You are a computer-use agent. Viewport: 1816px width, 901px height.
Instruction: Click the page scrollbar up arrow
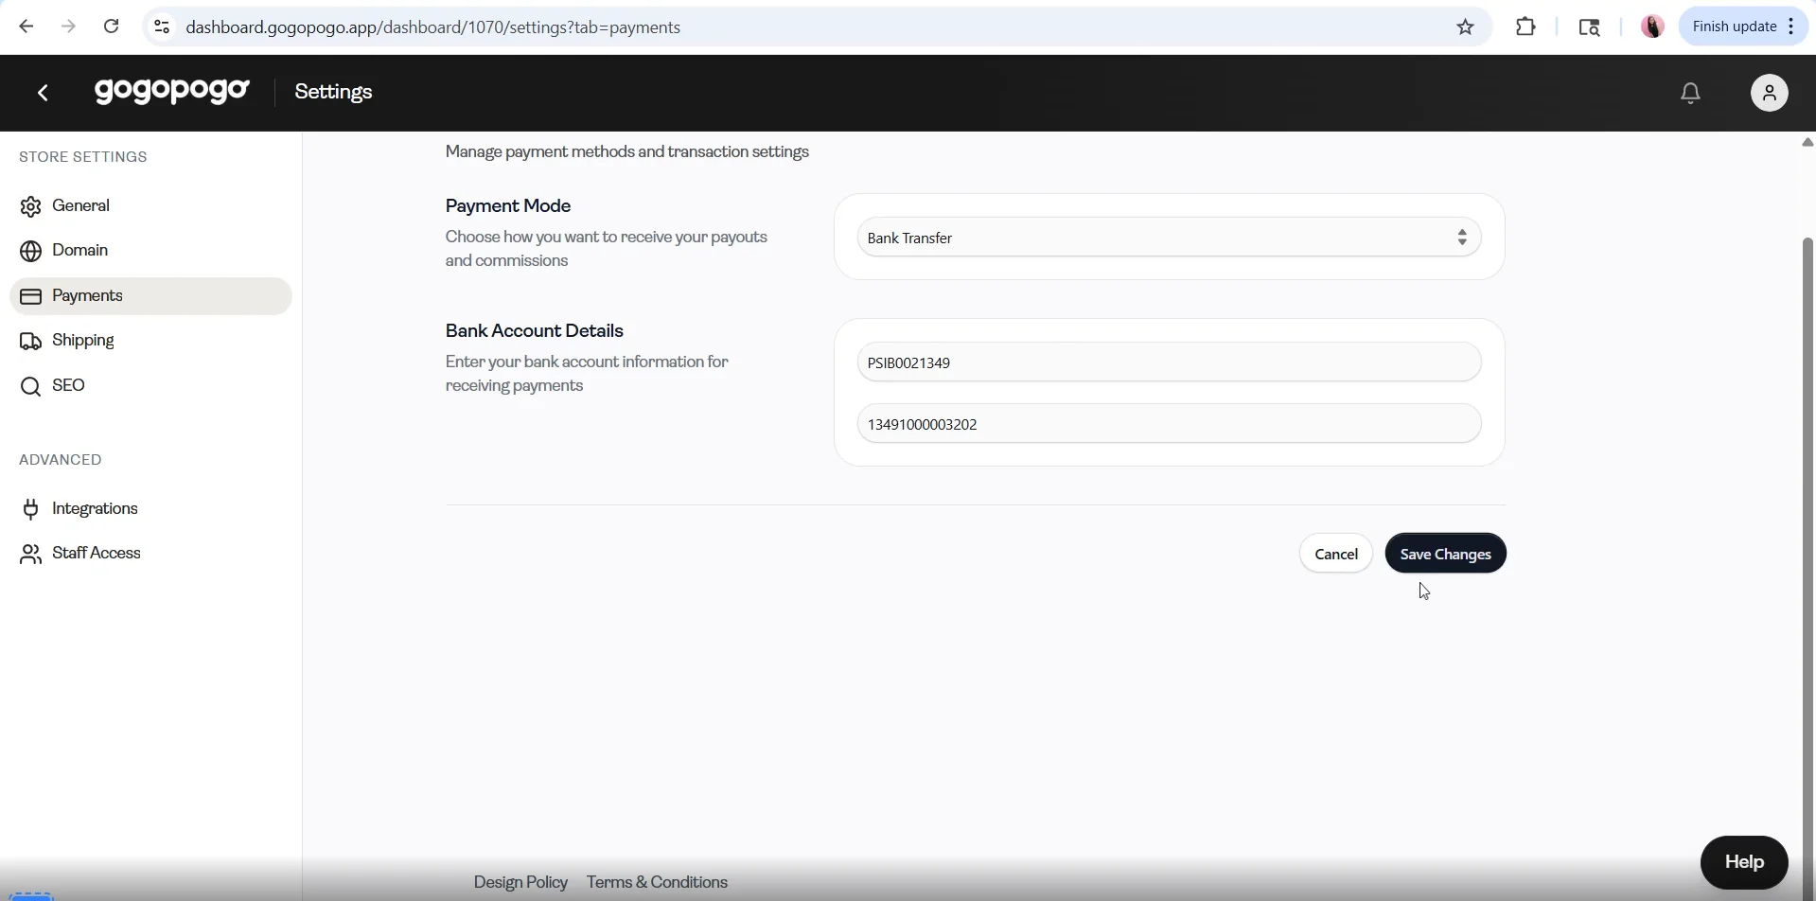[x=1807, y=142]
